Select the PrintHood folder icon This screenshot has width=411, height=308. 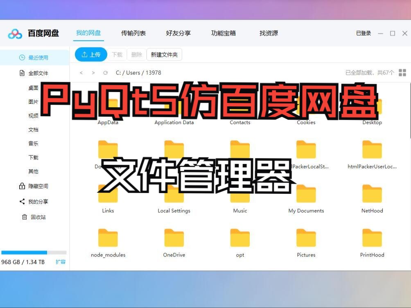pyautogui.click(x=372, y=238)
